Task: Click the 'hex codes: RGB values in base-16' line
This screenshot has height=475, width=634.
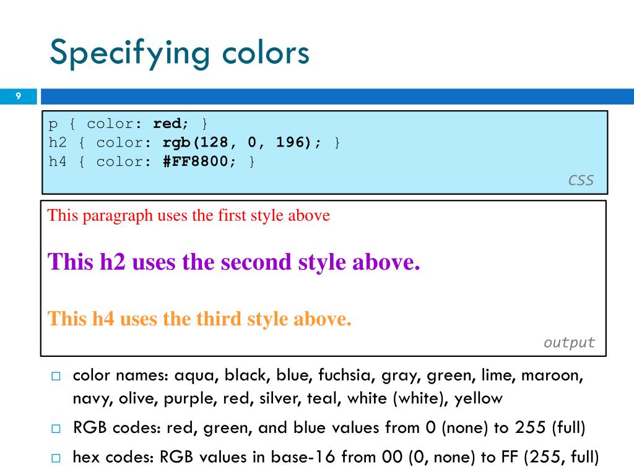Action: [336, 457]
